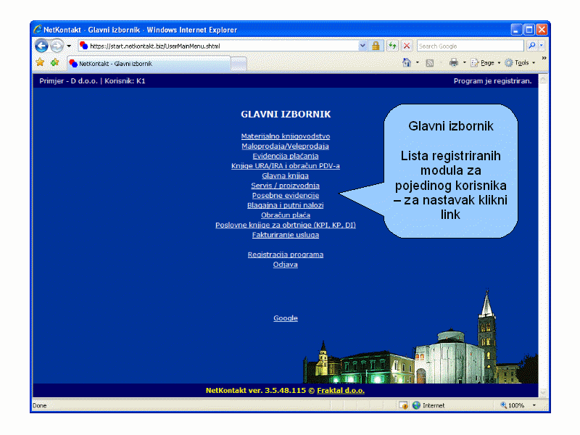Open Obračun plaća link

[285, 215]
